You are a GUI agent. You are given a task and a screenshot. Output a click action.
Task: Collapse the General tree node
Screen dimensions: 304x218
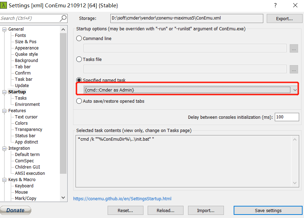click(4, 29)
